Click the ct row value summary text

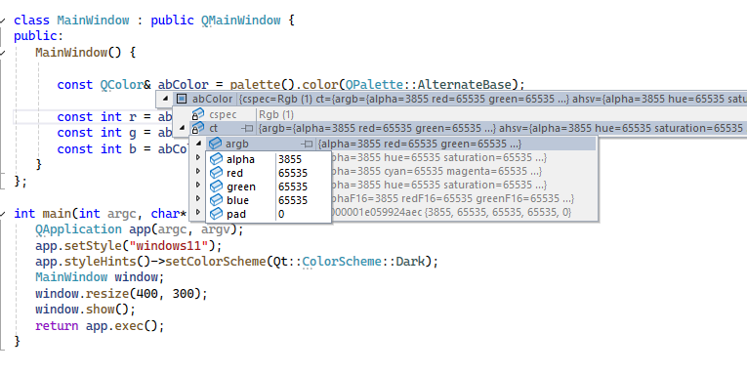[x=500, y=128]
